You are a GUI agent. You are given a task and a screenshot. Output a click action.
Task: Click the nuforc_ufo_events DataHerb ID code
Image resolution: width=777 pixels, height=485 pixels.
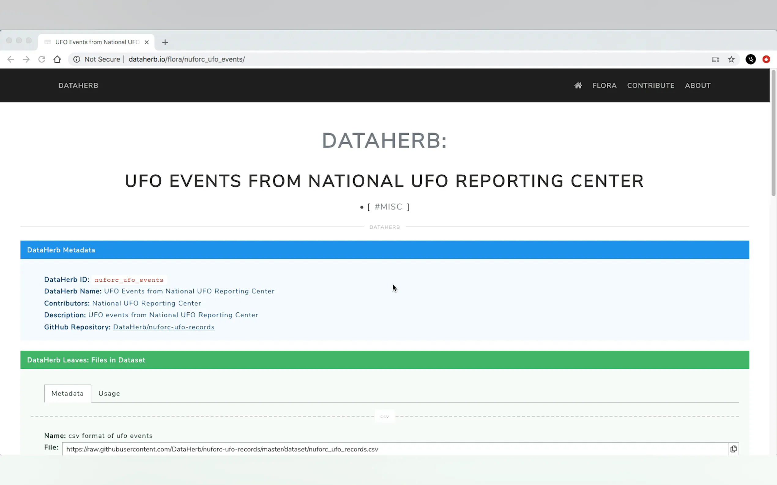click(x=129, y=280)
